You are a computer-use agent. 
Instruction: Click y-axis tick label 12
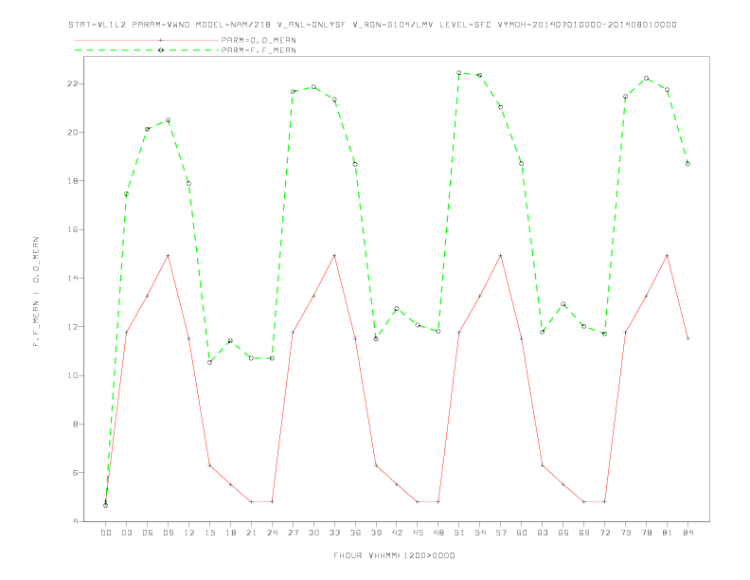[73, 326]
